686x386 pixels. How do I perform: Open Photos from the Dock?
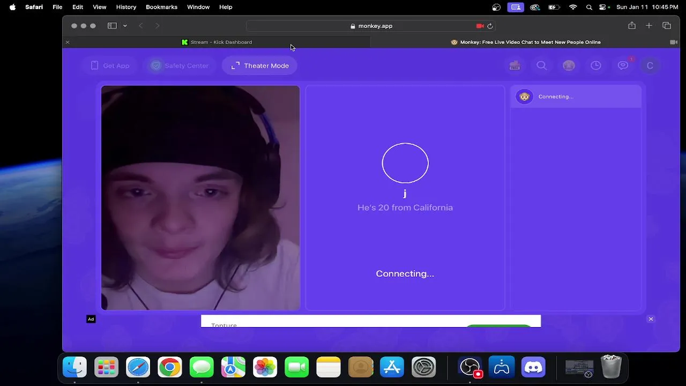coord(265,367)
